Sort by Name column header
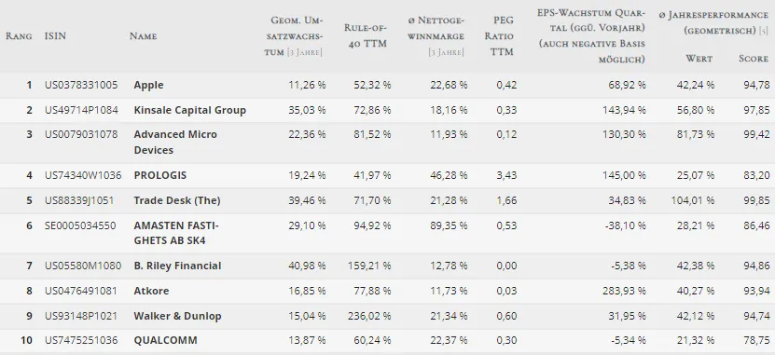Screen dimensions: 775x355 (x=144, y=36)
